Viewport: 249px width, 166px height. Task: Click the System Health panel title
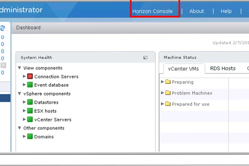(37, 58)
